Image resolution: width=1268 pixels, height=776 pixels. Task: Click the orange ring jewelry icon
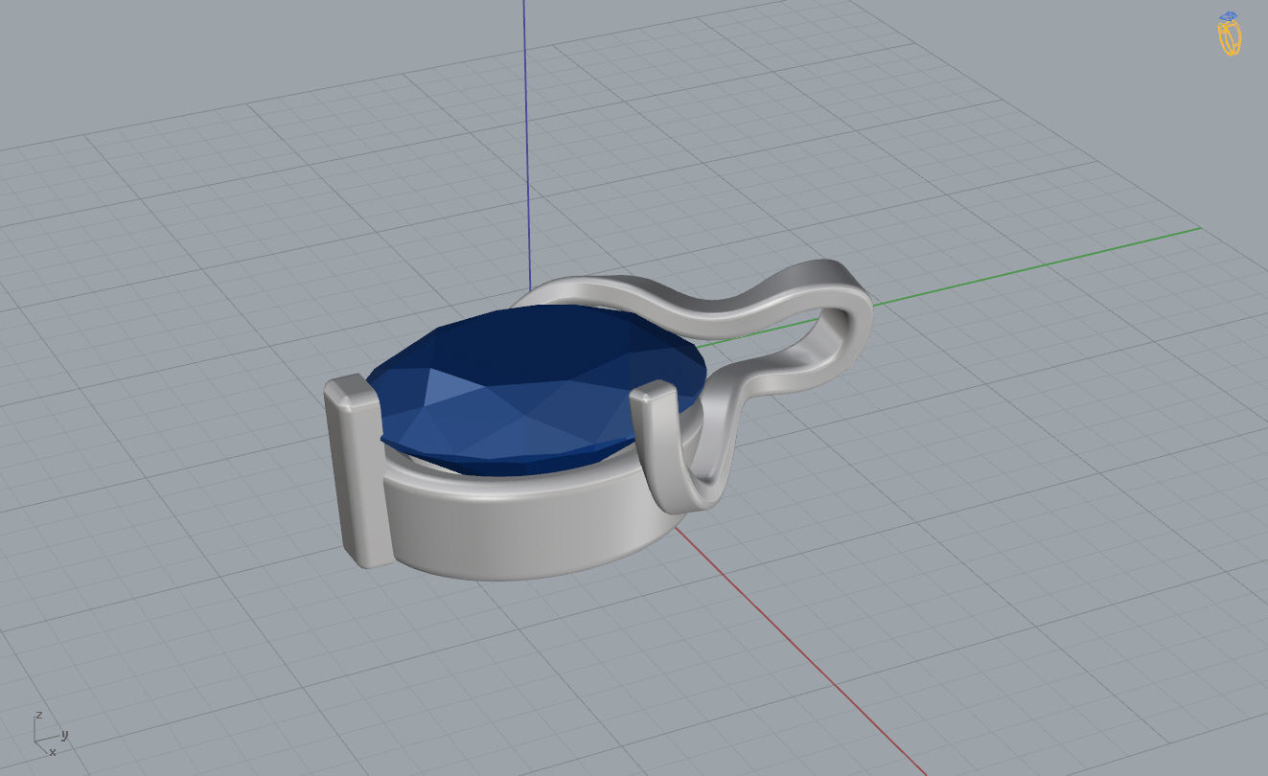coord(1230,34)
